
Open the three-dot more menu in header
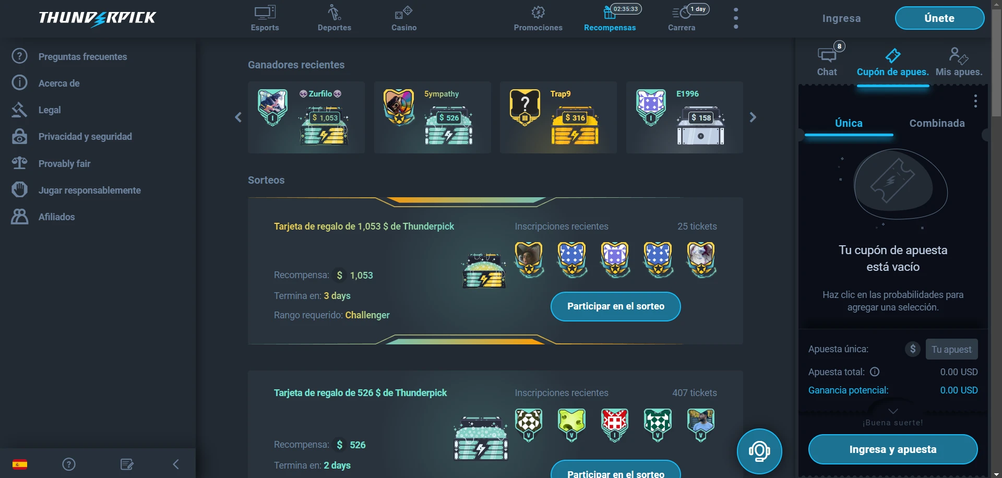[736, 18]
